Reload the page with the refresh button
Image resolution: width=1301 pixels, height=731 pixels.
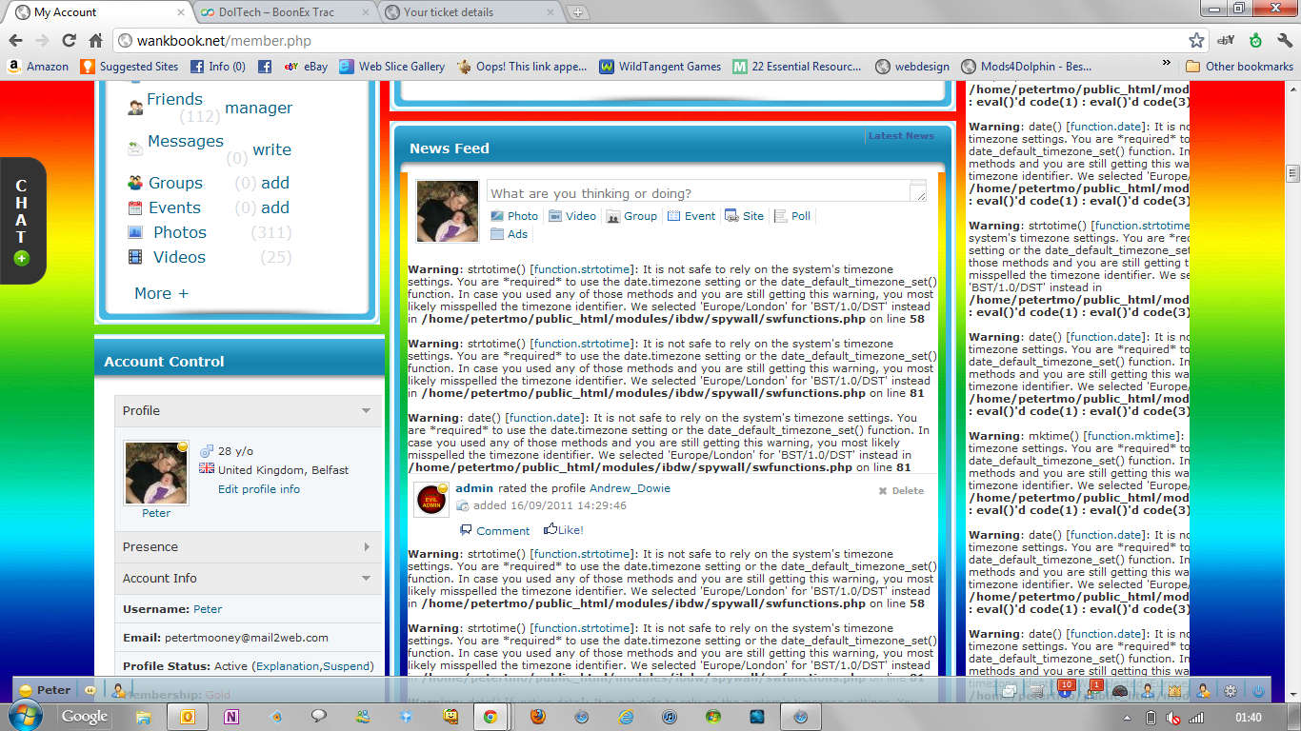pos(69,41)
